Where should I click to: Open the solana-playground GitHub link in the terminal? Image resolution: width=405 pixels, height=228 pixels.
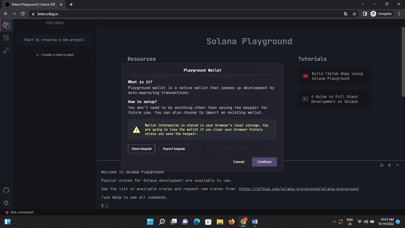click(299, 189)
